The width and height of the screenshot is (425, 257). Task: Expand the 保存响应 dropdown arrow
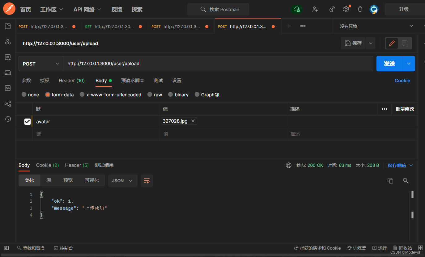(411, 165)
